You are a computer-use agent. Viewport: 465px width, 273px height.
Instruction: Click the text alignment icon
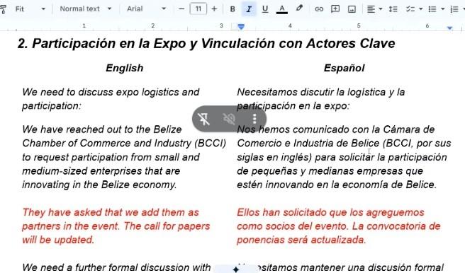(371, 9)
